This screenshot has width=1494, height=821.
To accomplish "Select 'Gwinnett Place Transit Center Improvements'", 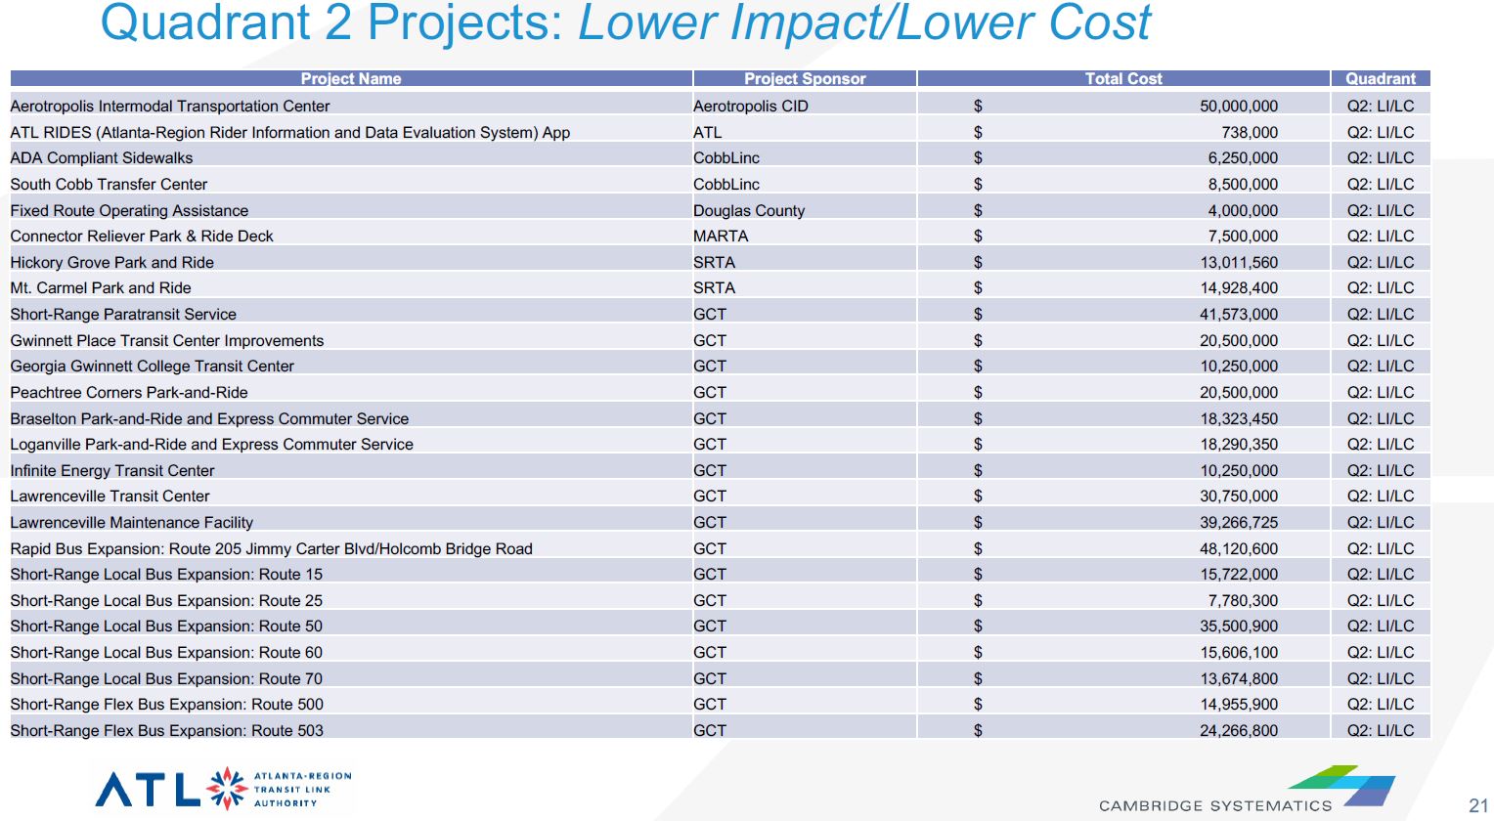I will pos(167,340).
